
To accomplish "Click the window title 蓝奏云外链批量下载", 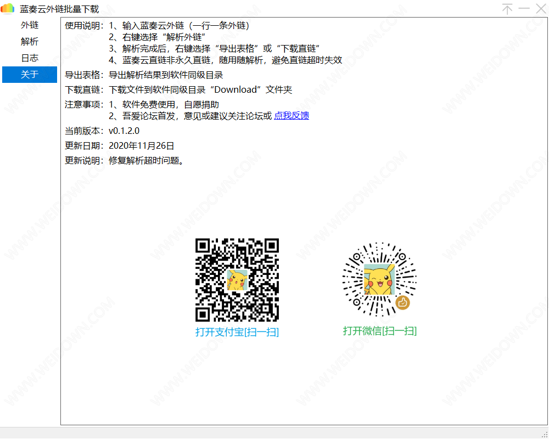I will (59, 9).
